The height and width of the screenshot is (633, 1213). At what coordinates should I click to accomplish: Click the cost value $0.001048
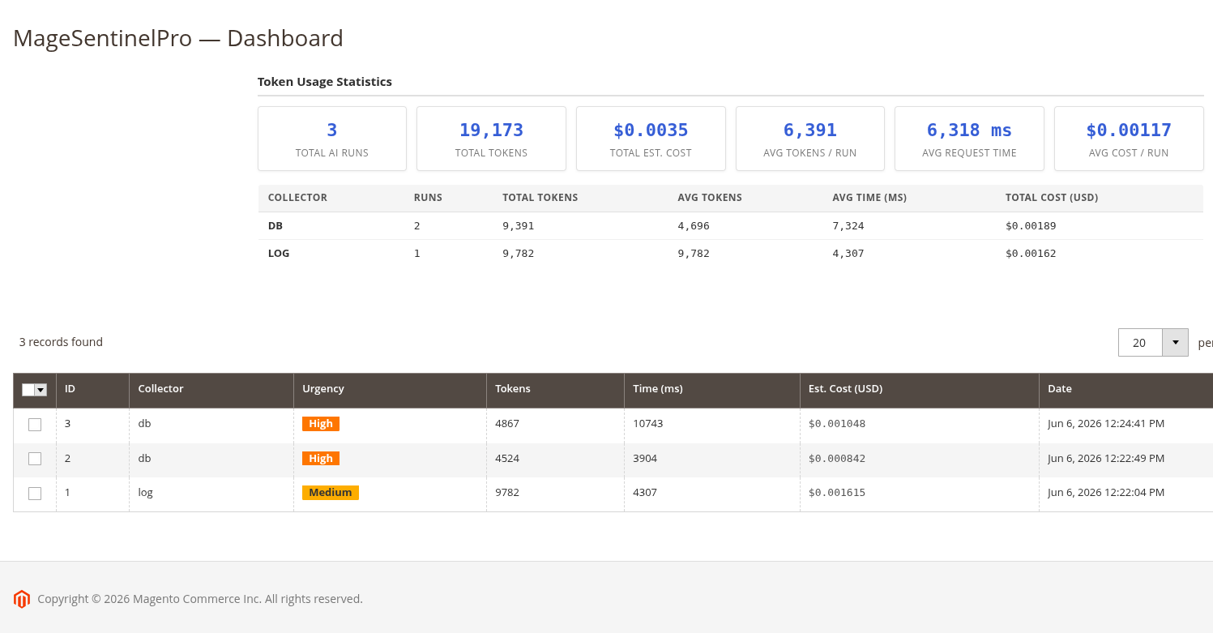(x=837, y=424)
